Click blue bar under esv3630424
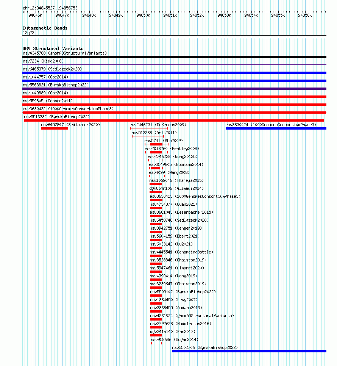337x366 pixels. tap(276, 128)
